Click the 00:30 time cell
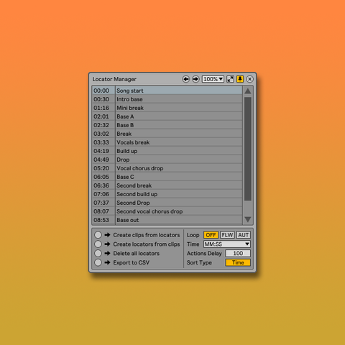 tap(103, 99)
